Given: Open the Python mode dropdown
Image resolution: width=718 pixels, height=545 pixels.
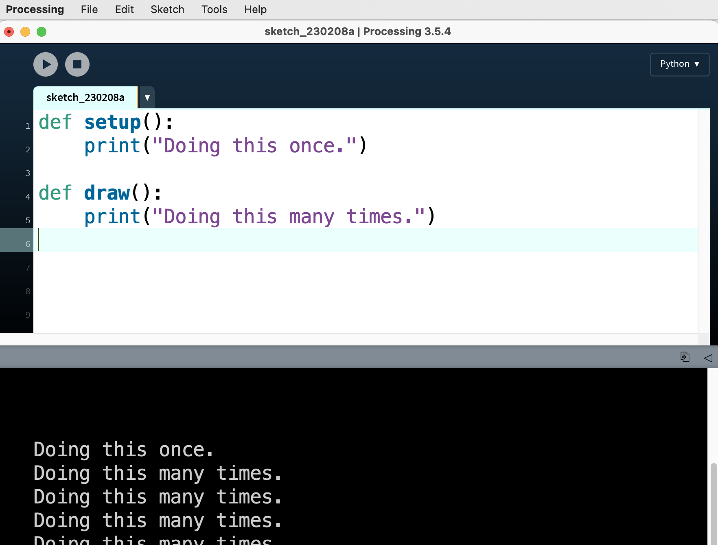Looking at the screenshot, I should 679,64.
